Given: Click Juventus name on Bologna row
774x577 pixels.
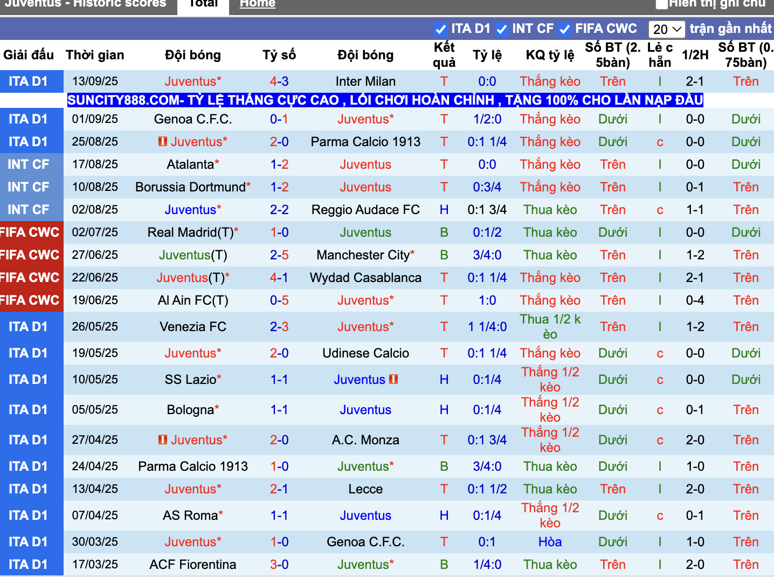Looking at the screenshot, I should coord(365,410).
